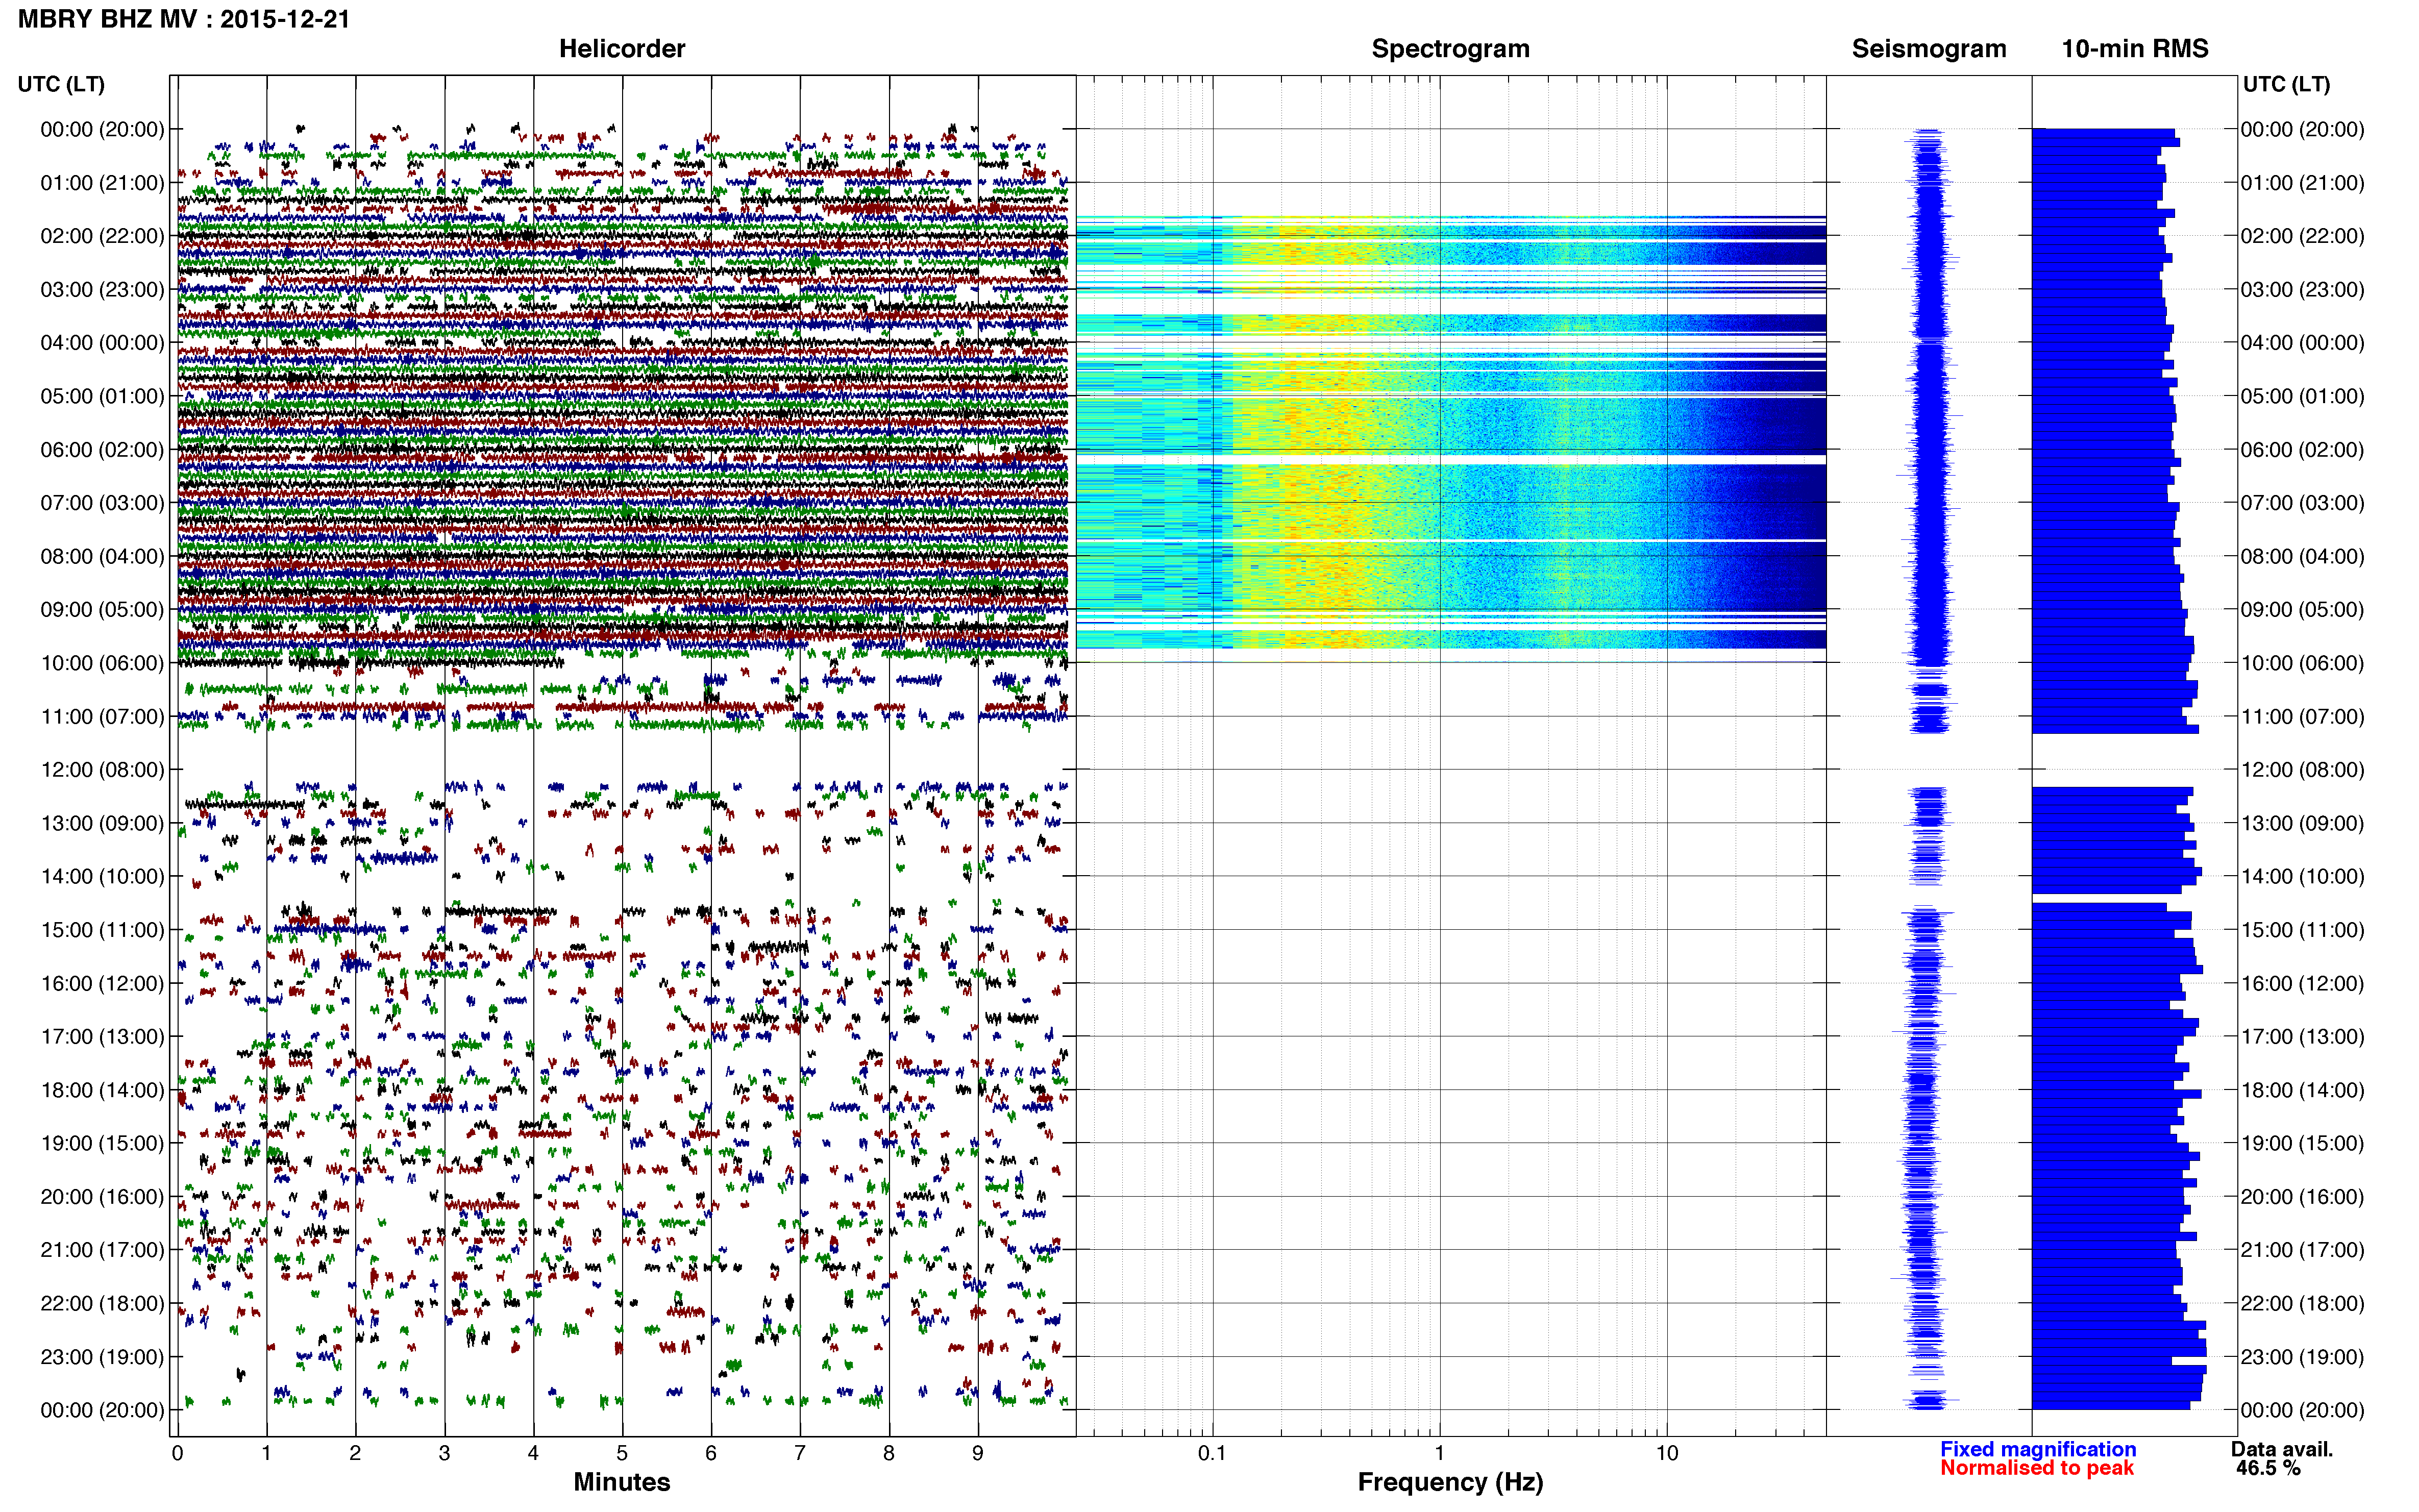Click left time label '02:00 (22:00)'
This screenshot has width=2419, height=1512.
102,236
